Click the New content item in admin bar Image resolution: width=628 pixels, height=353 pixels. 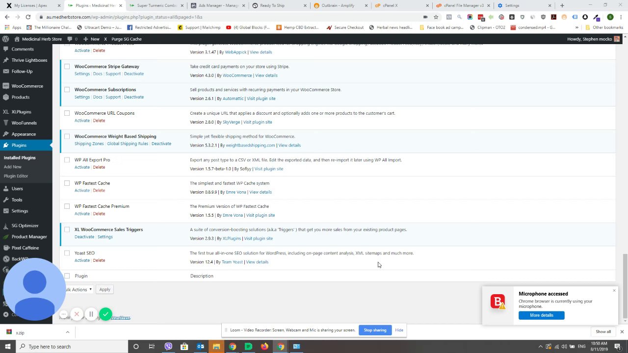tap(91, 39)
